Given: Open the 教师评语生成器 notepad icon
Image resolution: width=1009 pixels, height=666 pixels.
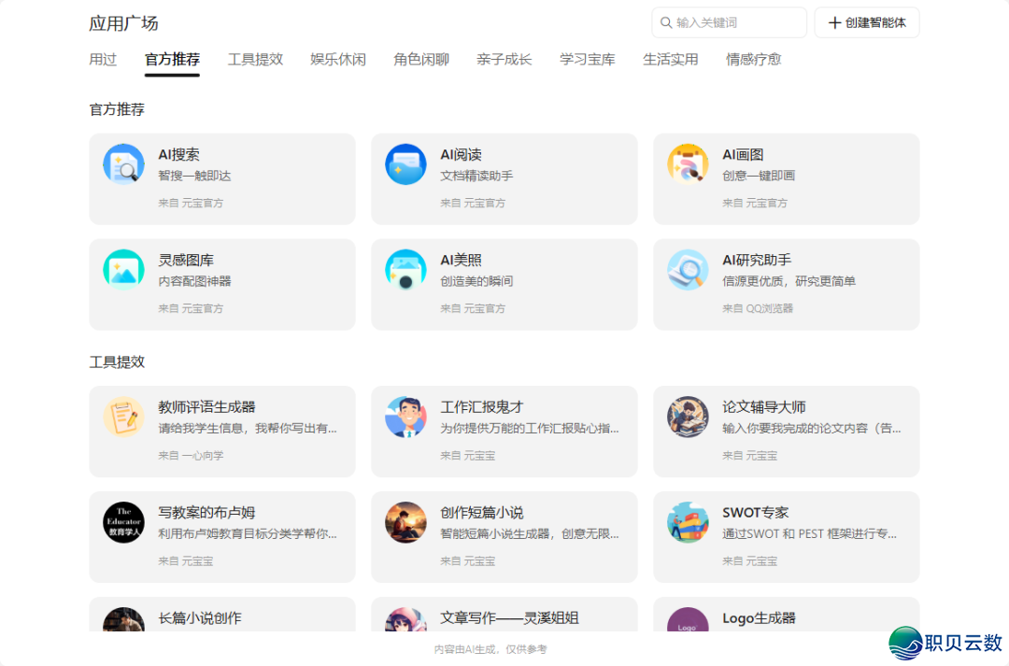Looking at the screenshot, I should (123, 417).
